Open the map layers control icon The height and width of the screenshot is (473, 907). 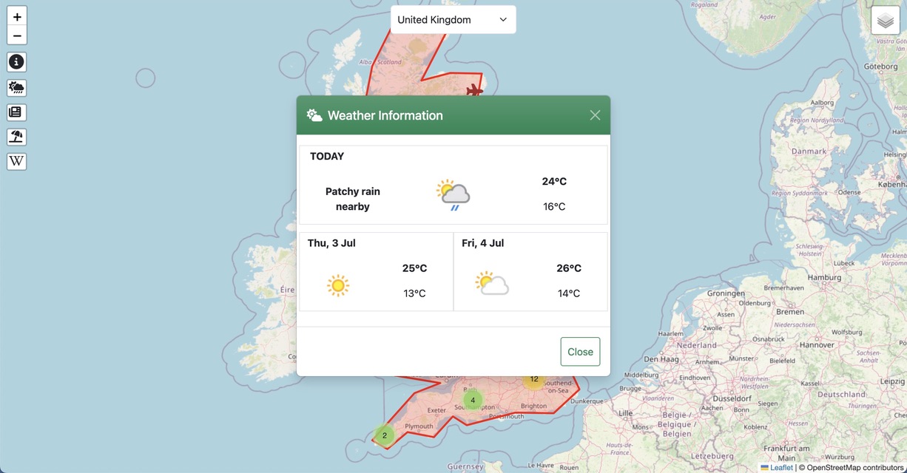[x=885, y=19]
